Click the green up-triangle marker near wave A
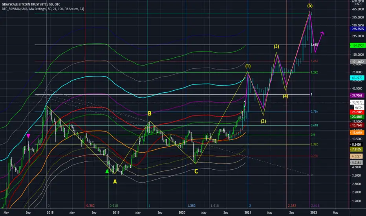 click(x=107, y=171)
